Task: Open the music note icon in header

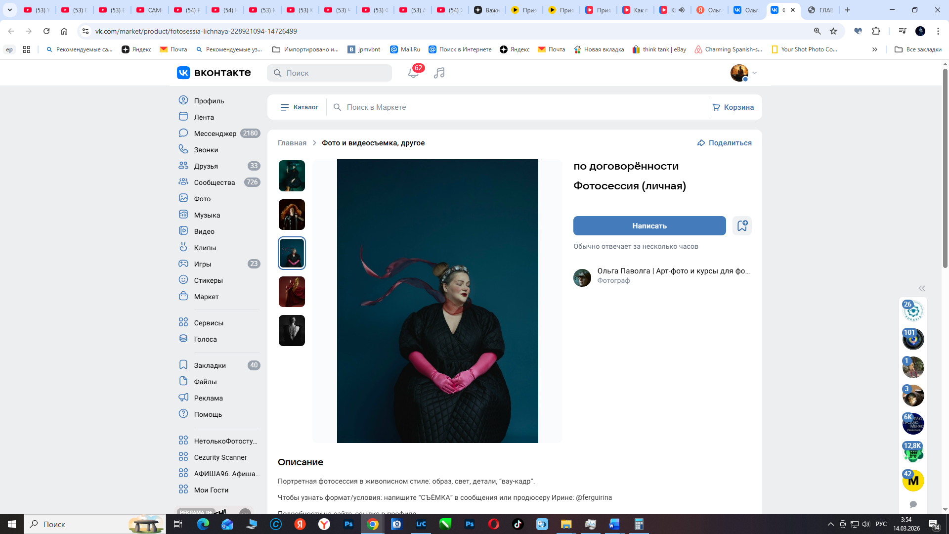Action: point(439,73)
